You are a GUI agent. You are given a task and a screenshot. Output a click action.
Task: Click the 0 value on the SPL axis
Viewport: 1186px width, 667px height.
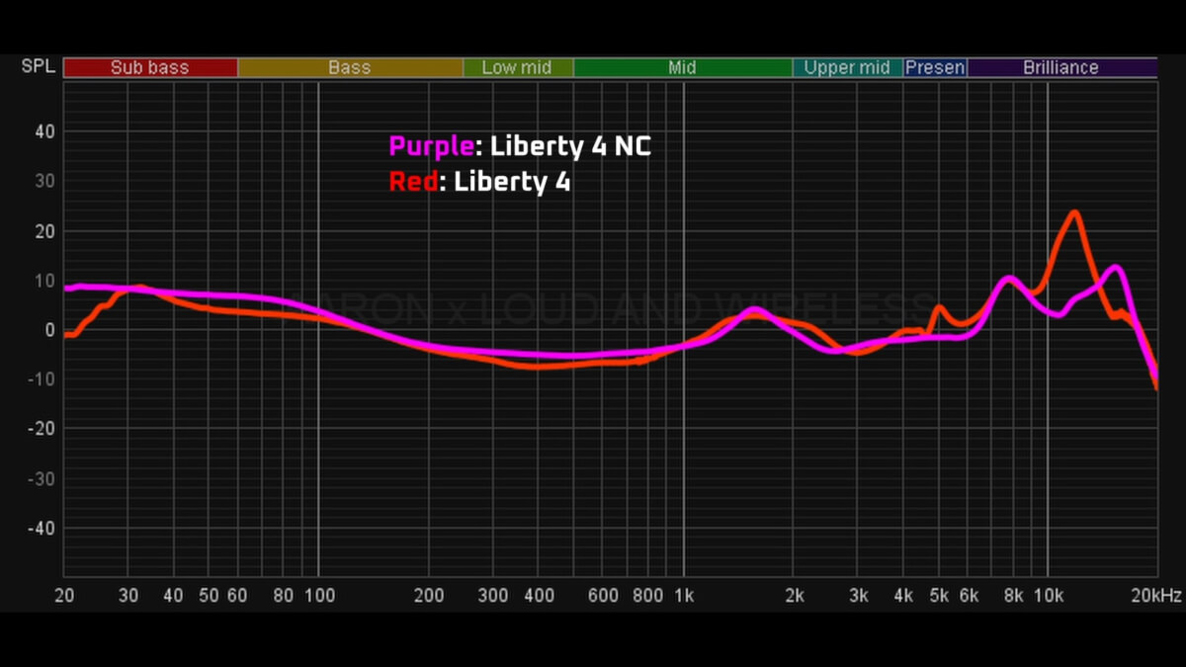(49, 330)
